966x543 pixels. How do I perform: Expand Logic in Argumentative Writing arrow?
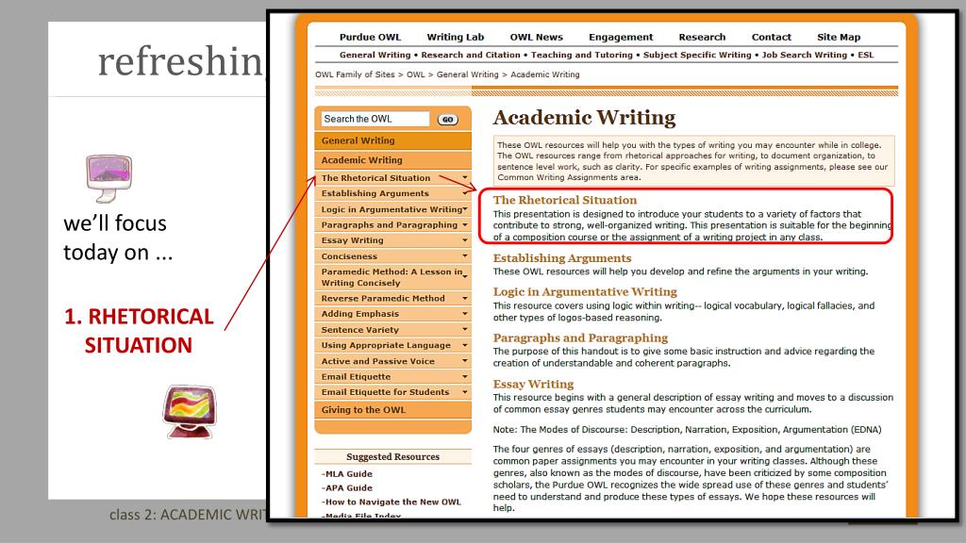465,209
